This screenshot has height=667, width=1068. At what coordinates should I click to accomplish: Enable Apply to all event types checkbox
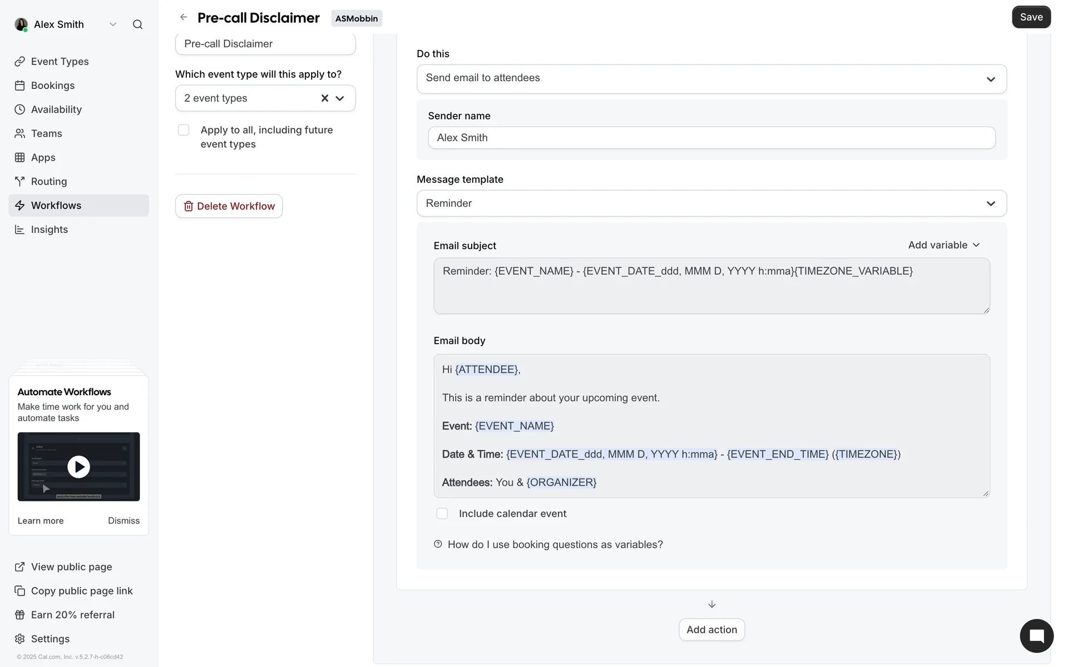click(184, 130)
